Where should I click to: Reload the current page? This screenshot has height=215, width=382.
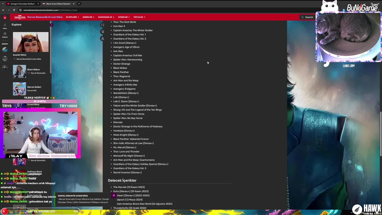14,10
